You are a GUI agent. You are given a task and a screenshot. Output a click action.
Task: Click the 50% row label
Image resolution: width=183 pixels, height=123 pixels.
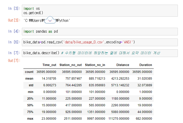coord(30,105)
